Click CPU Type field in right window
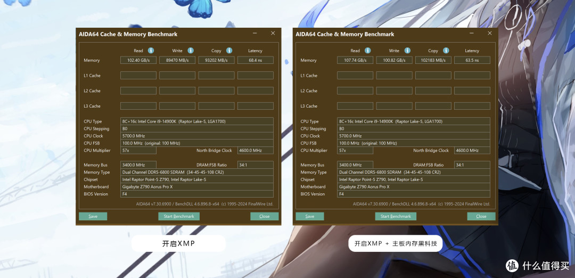This screenshot has height=278, width=575. tap(414, 121)
